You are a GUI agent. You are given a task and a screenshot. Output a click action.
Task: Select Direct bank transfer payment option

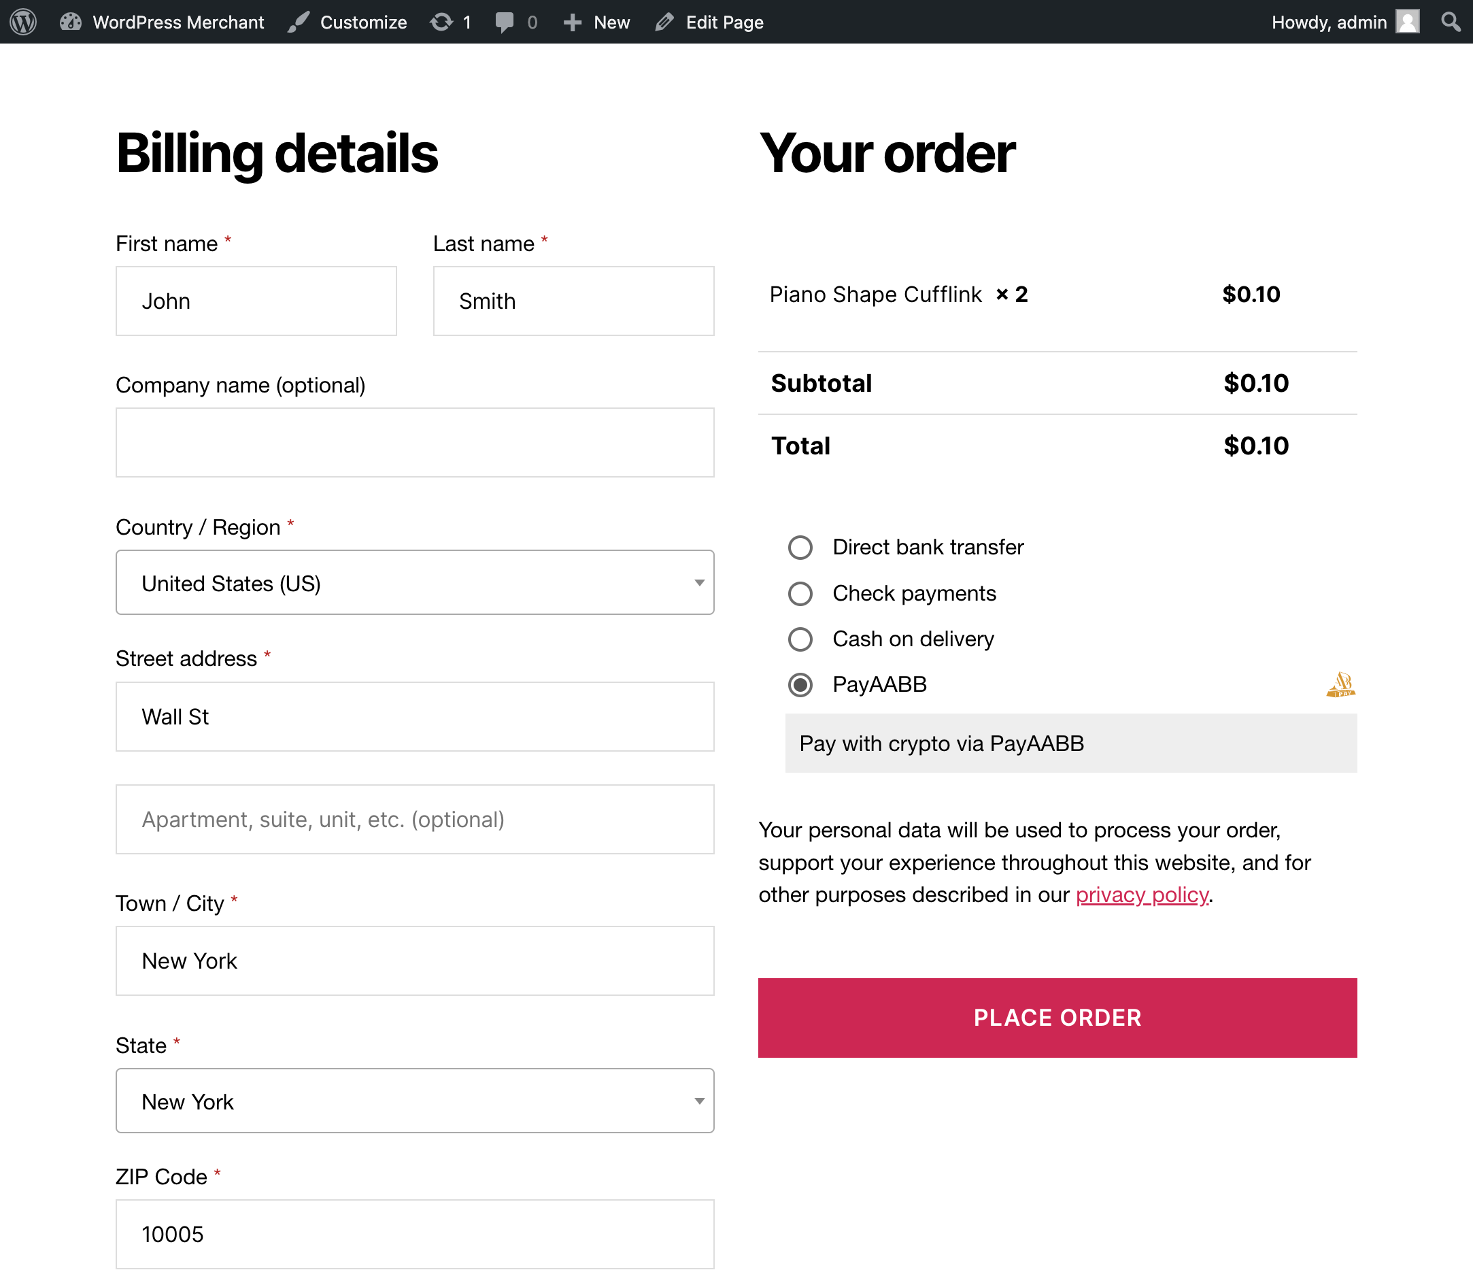pyautogui.click(x=800, y=548)
